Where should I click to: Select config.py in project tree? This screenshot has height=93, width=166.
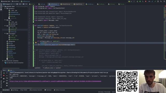click(11, 45)
